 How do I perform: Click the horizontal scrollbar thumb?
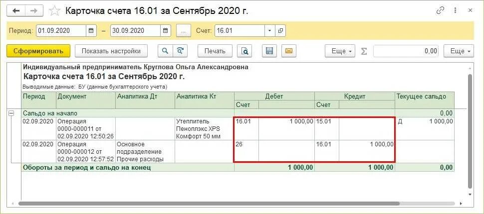(209, 204)
